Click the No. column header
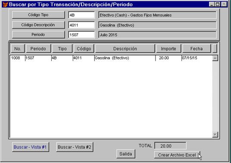 (18, 49)
